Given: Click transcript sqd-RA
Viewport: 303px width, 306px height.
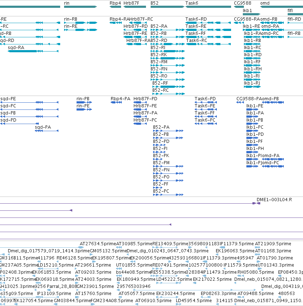Looking at the screenshot, I should [x=33, y=51].
